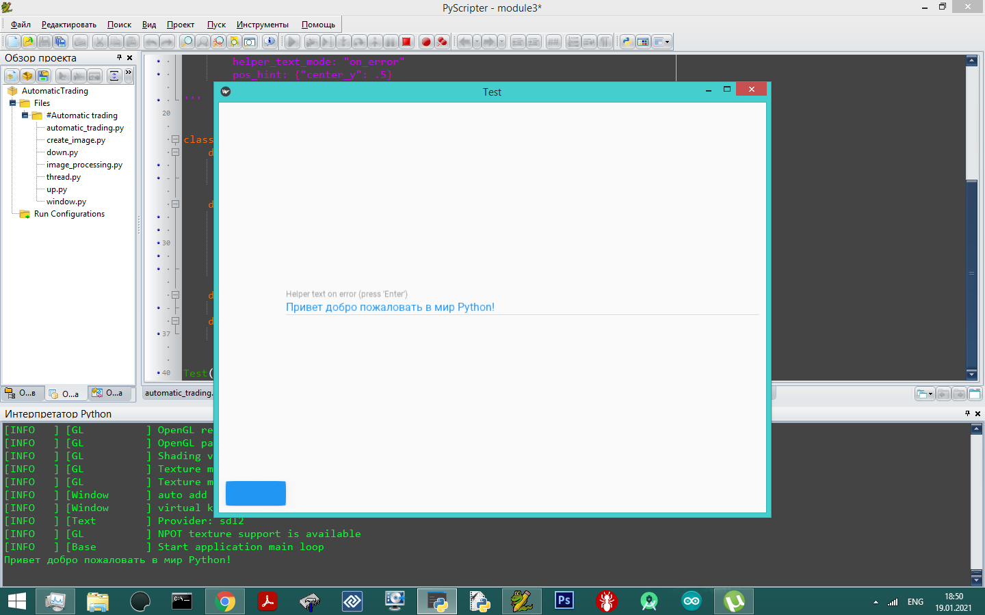The image size is (985, 615).
Task: Pause the debugger with the pause icon
Action: (390, 42)
